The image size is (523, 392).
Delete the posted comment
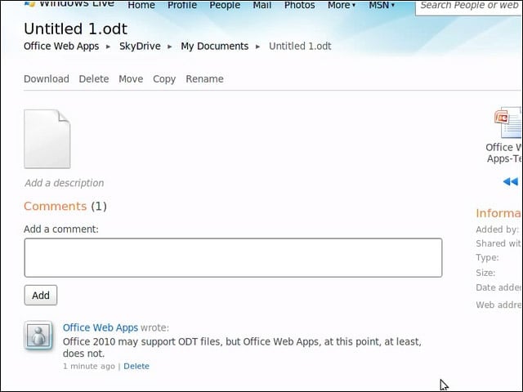click(x=136, y=366)
